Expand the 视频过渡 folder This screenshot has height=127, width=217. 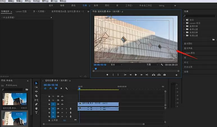[184, 36]
